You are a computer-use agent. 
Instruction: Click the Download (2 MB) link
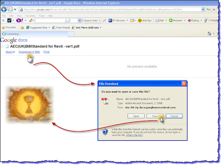[x=29, y=52]
